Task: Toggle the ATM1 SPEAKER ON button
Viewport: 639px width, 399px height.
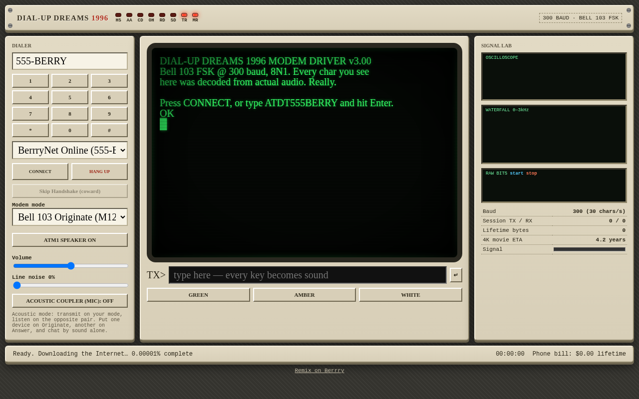Action: point(70,240)
